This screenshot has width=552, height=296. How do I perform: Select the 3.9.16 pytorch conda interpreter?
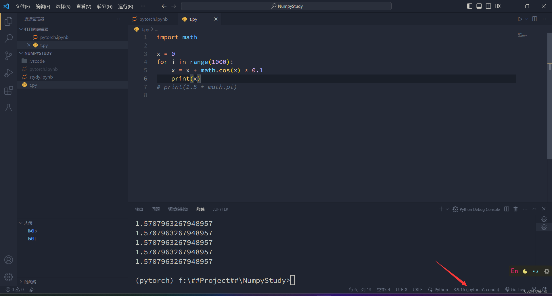click(x=476, y=290)
